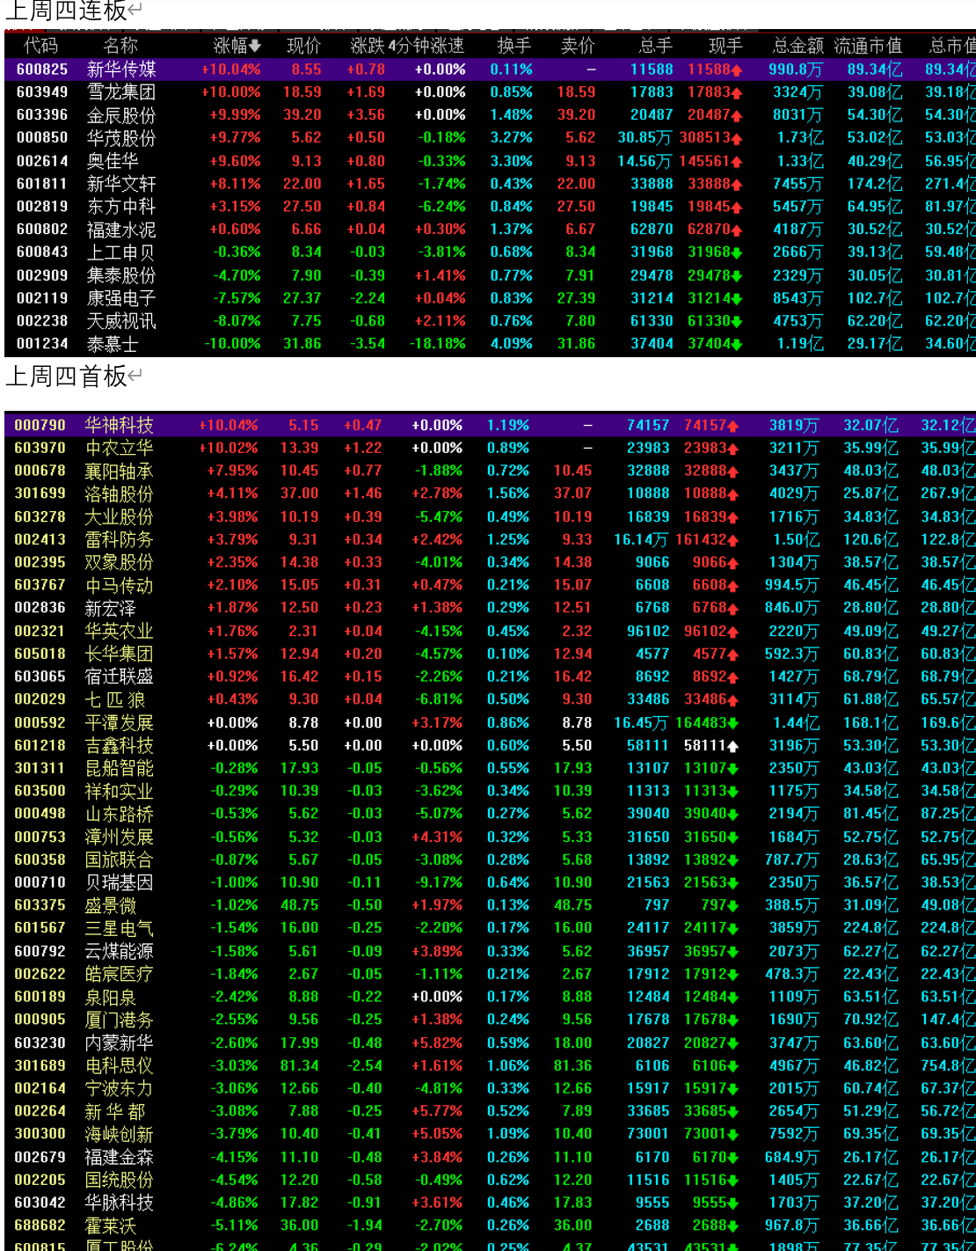
Task: Click stock name 金辰股份
Action: (x=121, y=115)
